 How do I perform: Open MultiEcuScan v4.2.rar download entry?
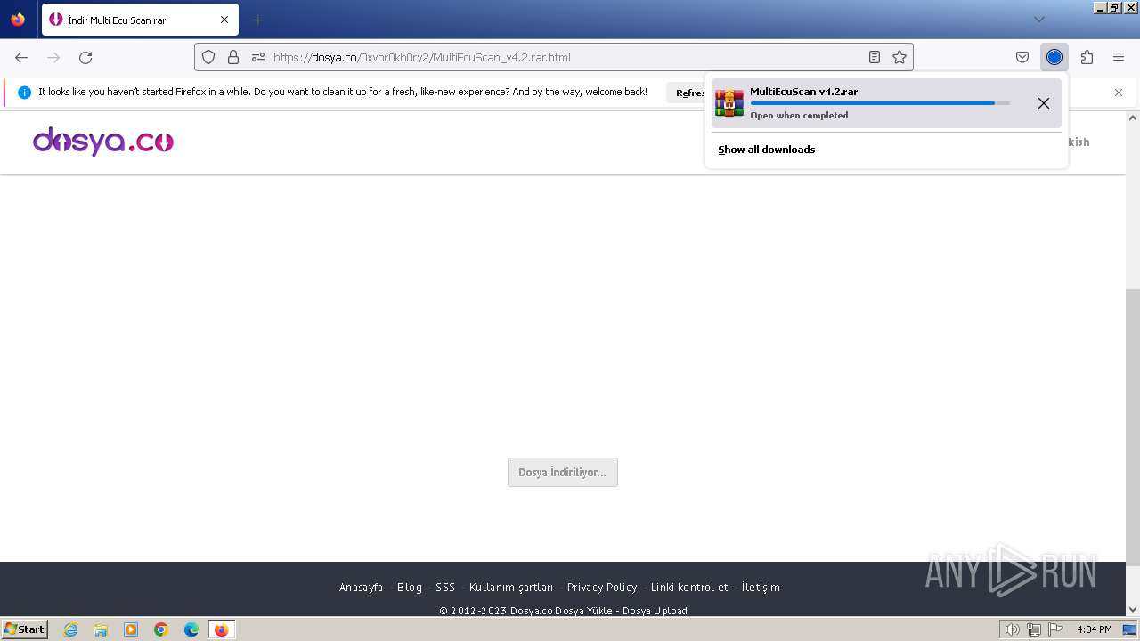point(886,103)
